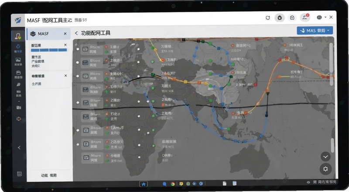Click the save disk icon in title bar
349x192 pixels.
pyautogui.click(x=319, y=17)
